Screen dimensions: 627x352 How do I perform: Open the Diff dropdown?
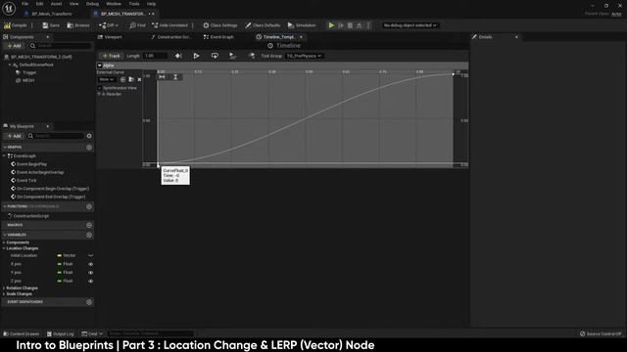tap(109, 25)
